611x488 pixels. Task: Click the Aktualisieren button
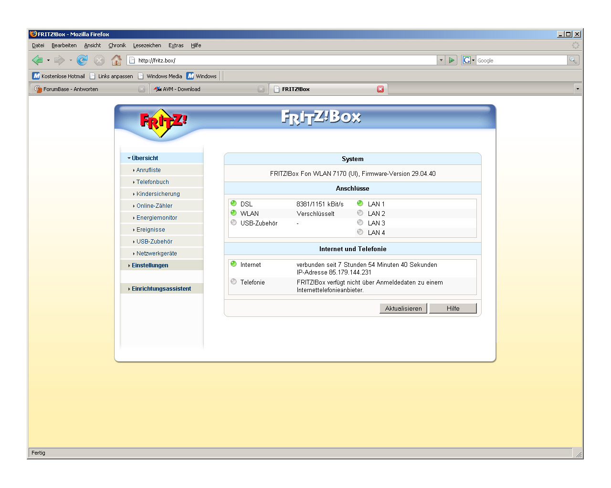(403, 308)
